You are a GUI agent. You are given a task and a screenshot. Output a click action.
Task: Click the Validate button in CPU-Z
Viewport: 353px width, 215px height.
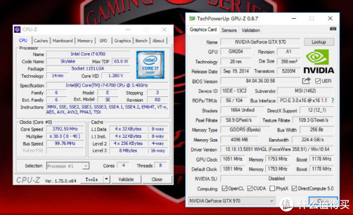(x=126, y=179)
